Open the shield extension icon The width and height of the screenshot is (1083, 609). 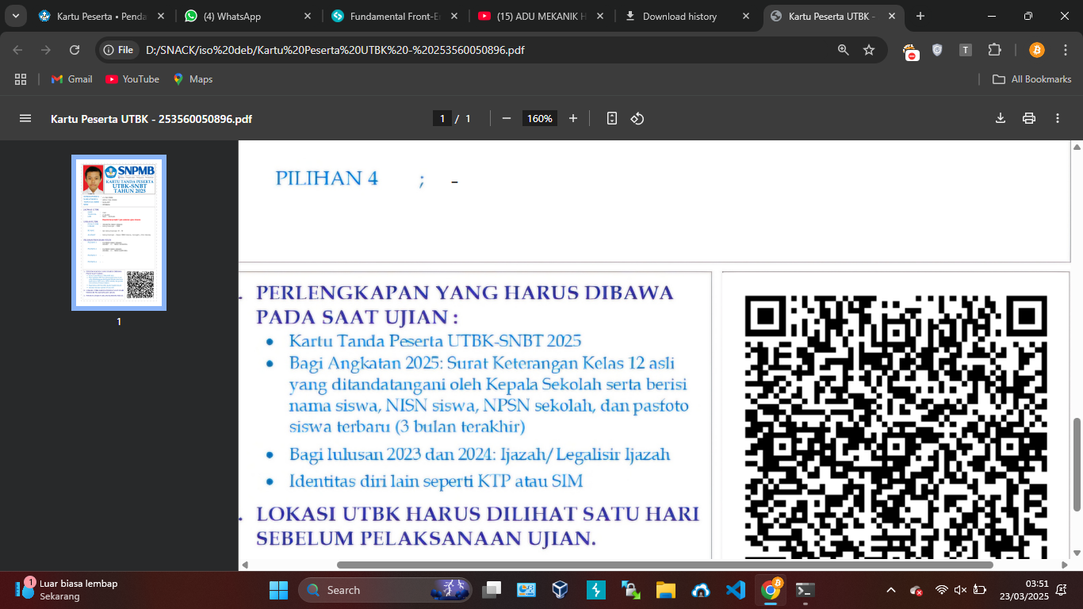(x=937, y=50)
